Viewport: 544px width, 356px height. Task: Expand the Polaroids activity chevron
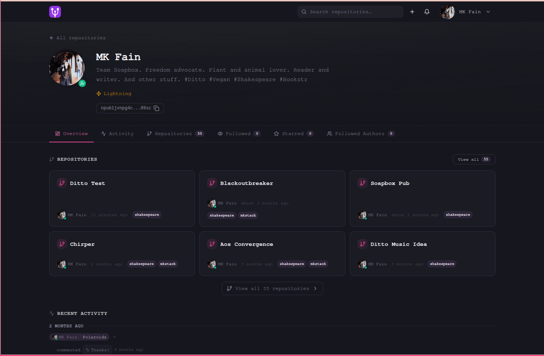click(x=115, y=337)
